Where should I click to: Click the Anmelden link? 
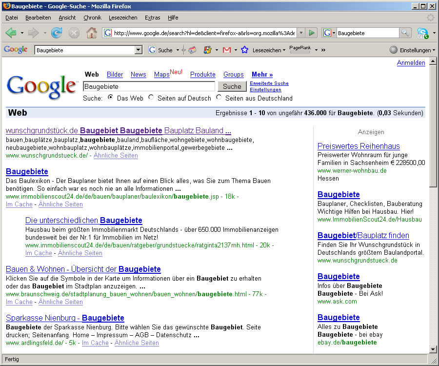pos(411,63)
